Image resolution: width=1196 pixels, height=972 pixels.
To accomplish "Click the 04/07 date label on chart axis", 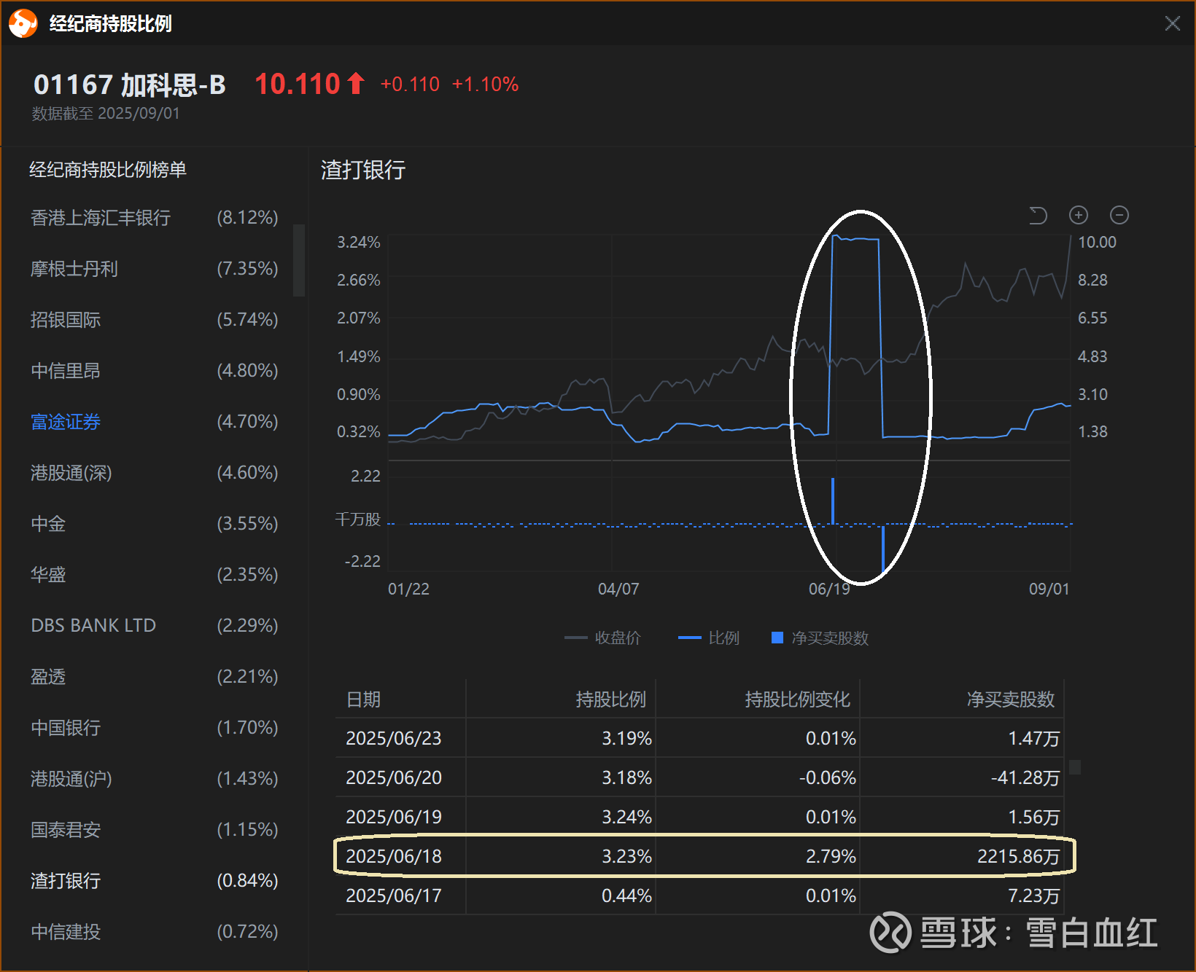I will pyautogui.click(x=618, y=589).
